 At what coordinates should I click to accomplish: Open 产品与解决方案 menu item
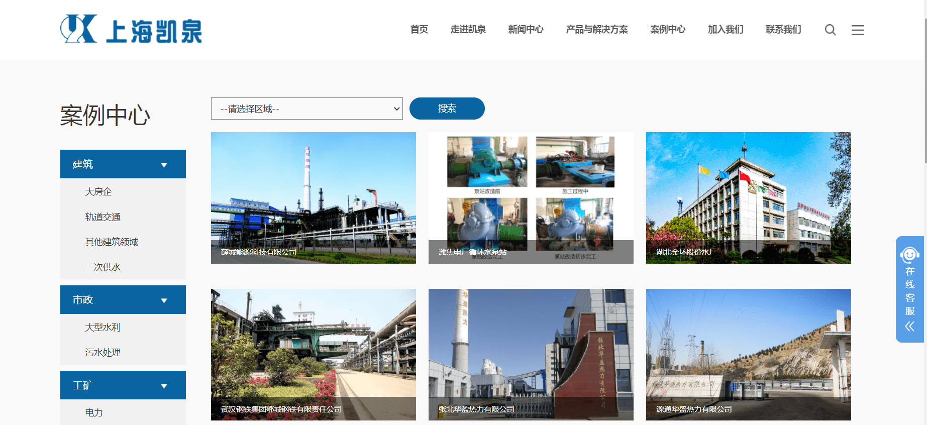[597, 30]
